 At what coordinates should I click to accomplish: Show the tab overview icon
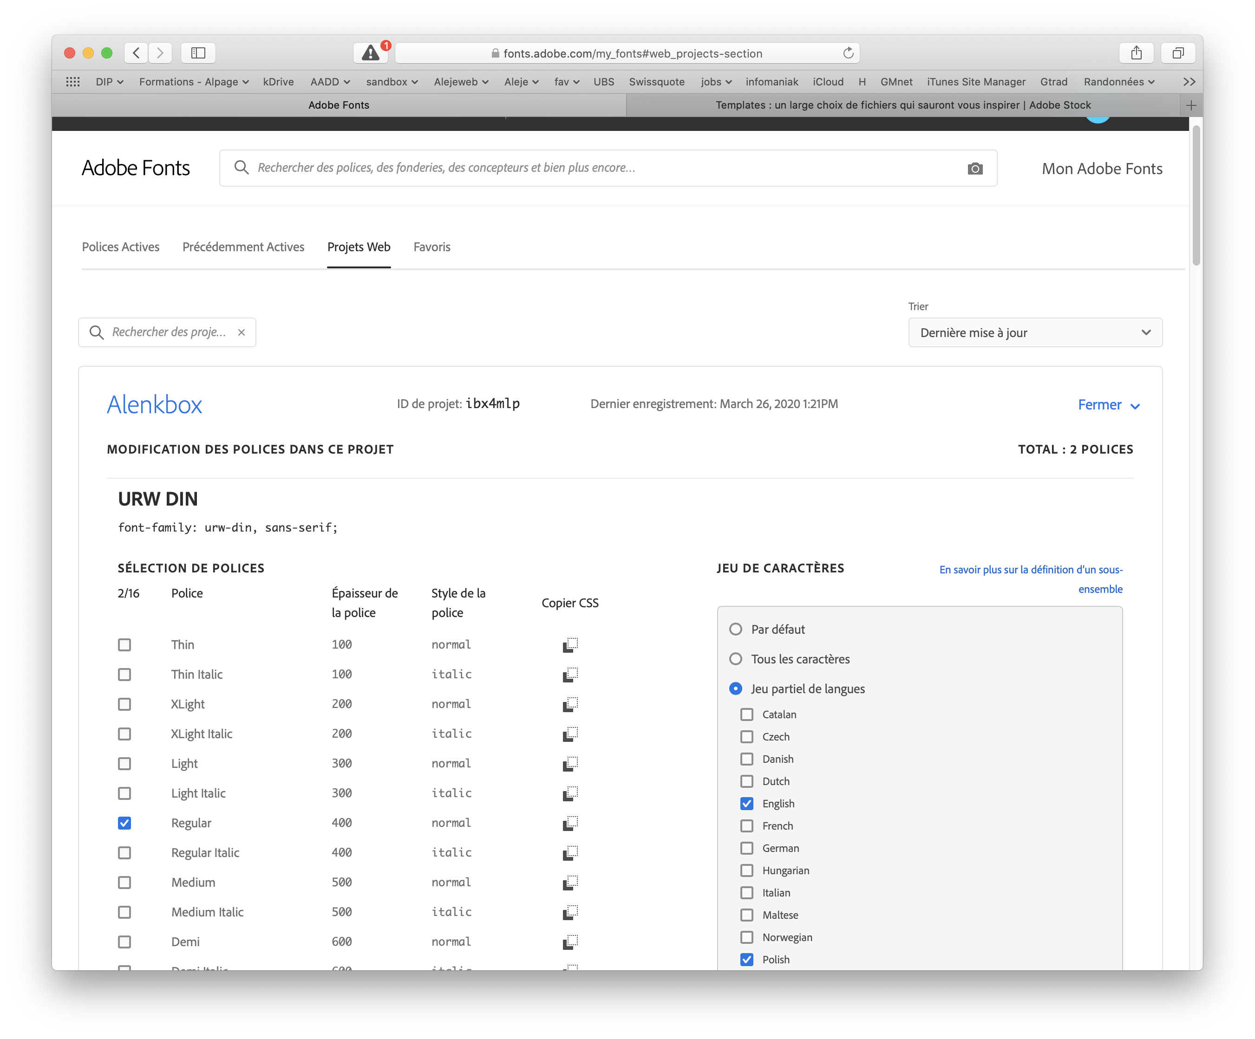point(1177,53)
